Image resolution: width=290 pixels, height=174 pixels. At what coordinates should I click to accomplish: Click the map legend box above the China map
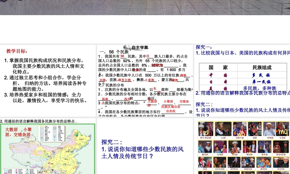51,133
